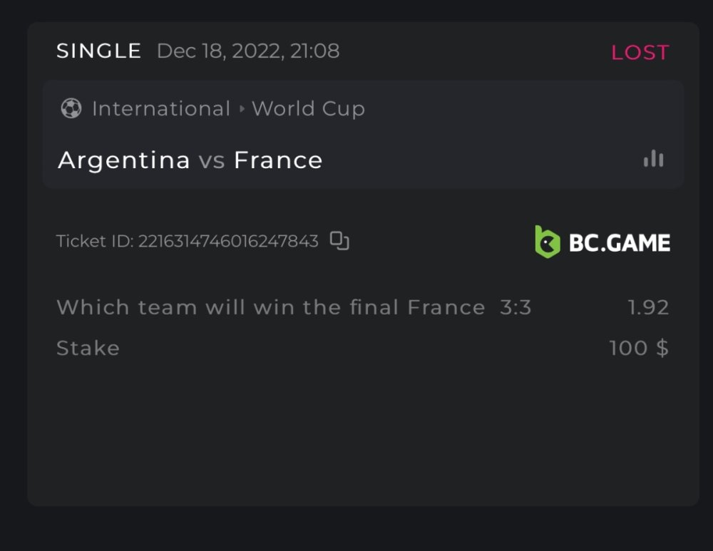The image size is (713, 551).
Task: Click the 100 $ stake amount
Action: [639, 348]
